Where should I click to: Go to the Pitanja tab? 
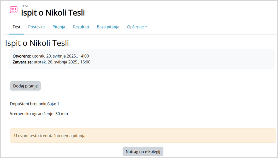coord(59,27)
